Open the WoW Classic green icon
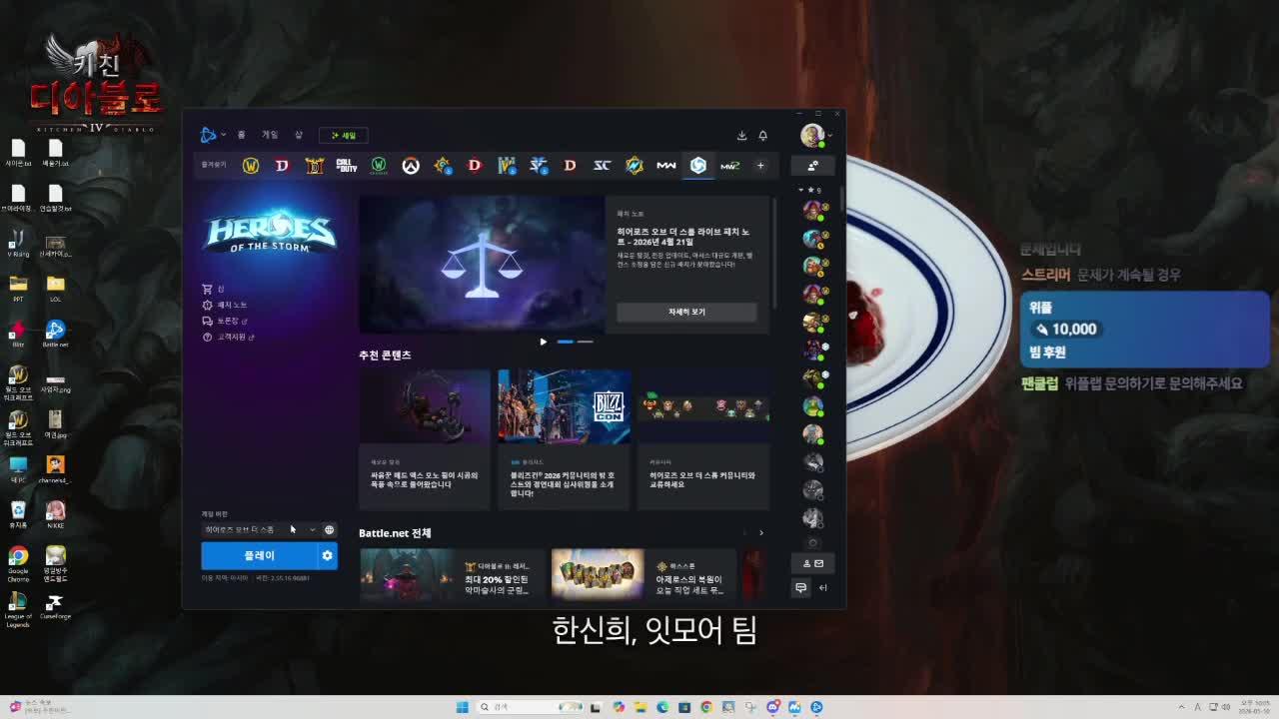The image size is (1279, 719). pyautogui.click(x=379, y=166)
